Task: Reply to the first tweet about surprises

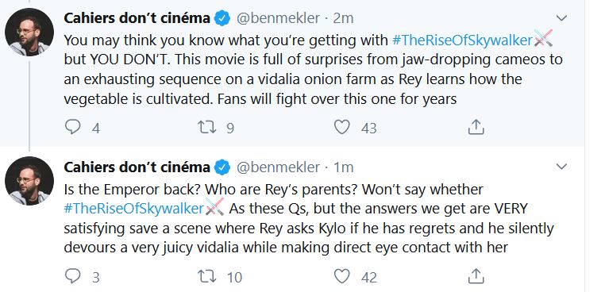Action: pyautogui.click(x=72, y=127)
